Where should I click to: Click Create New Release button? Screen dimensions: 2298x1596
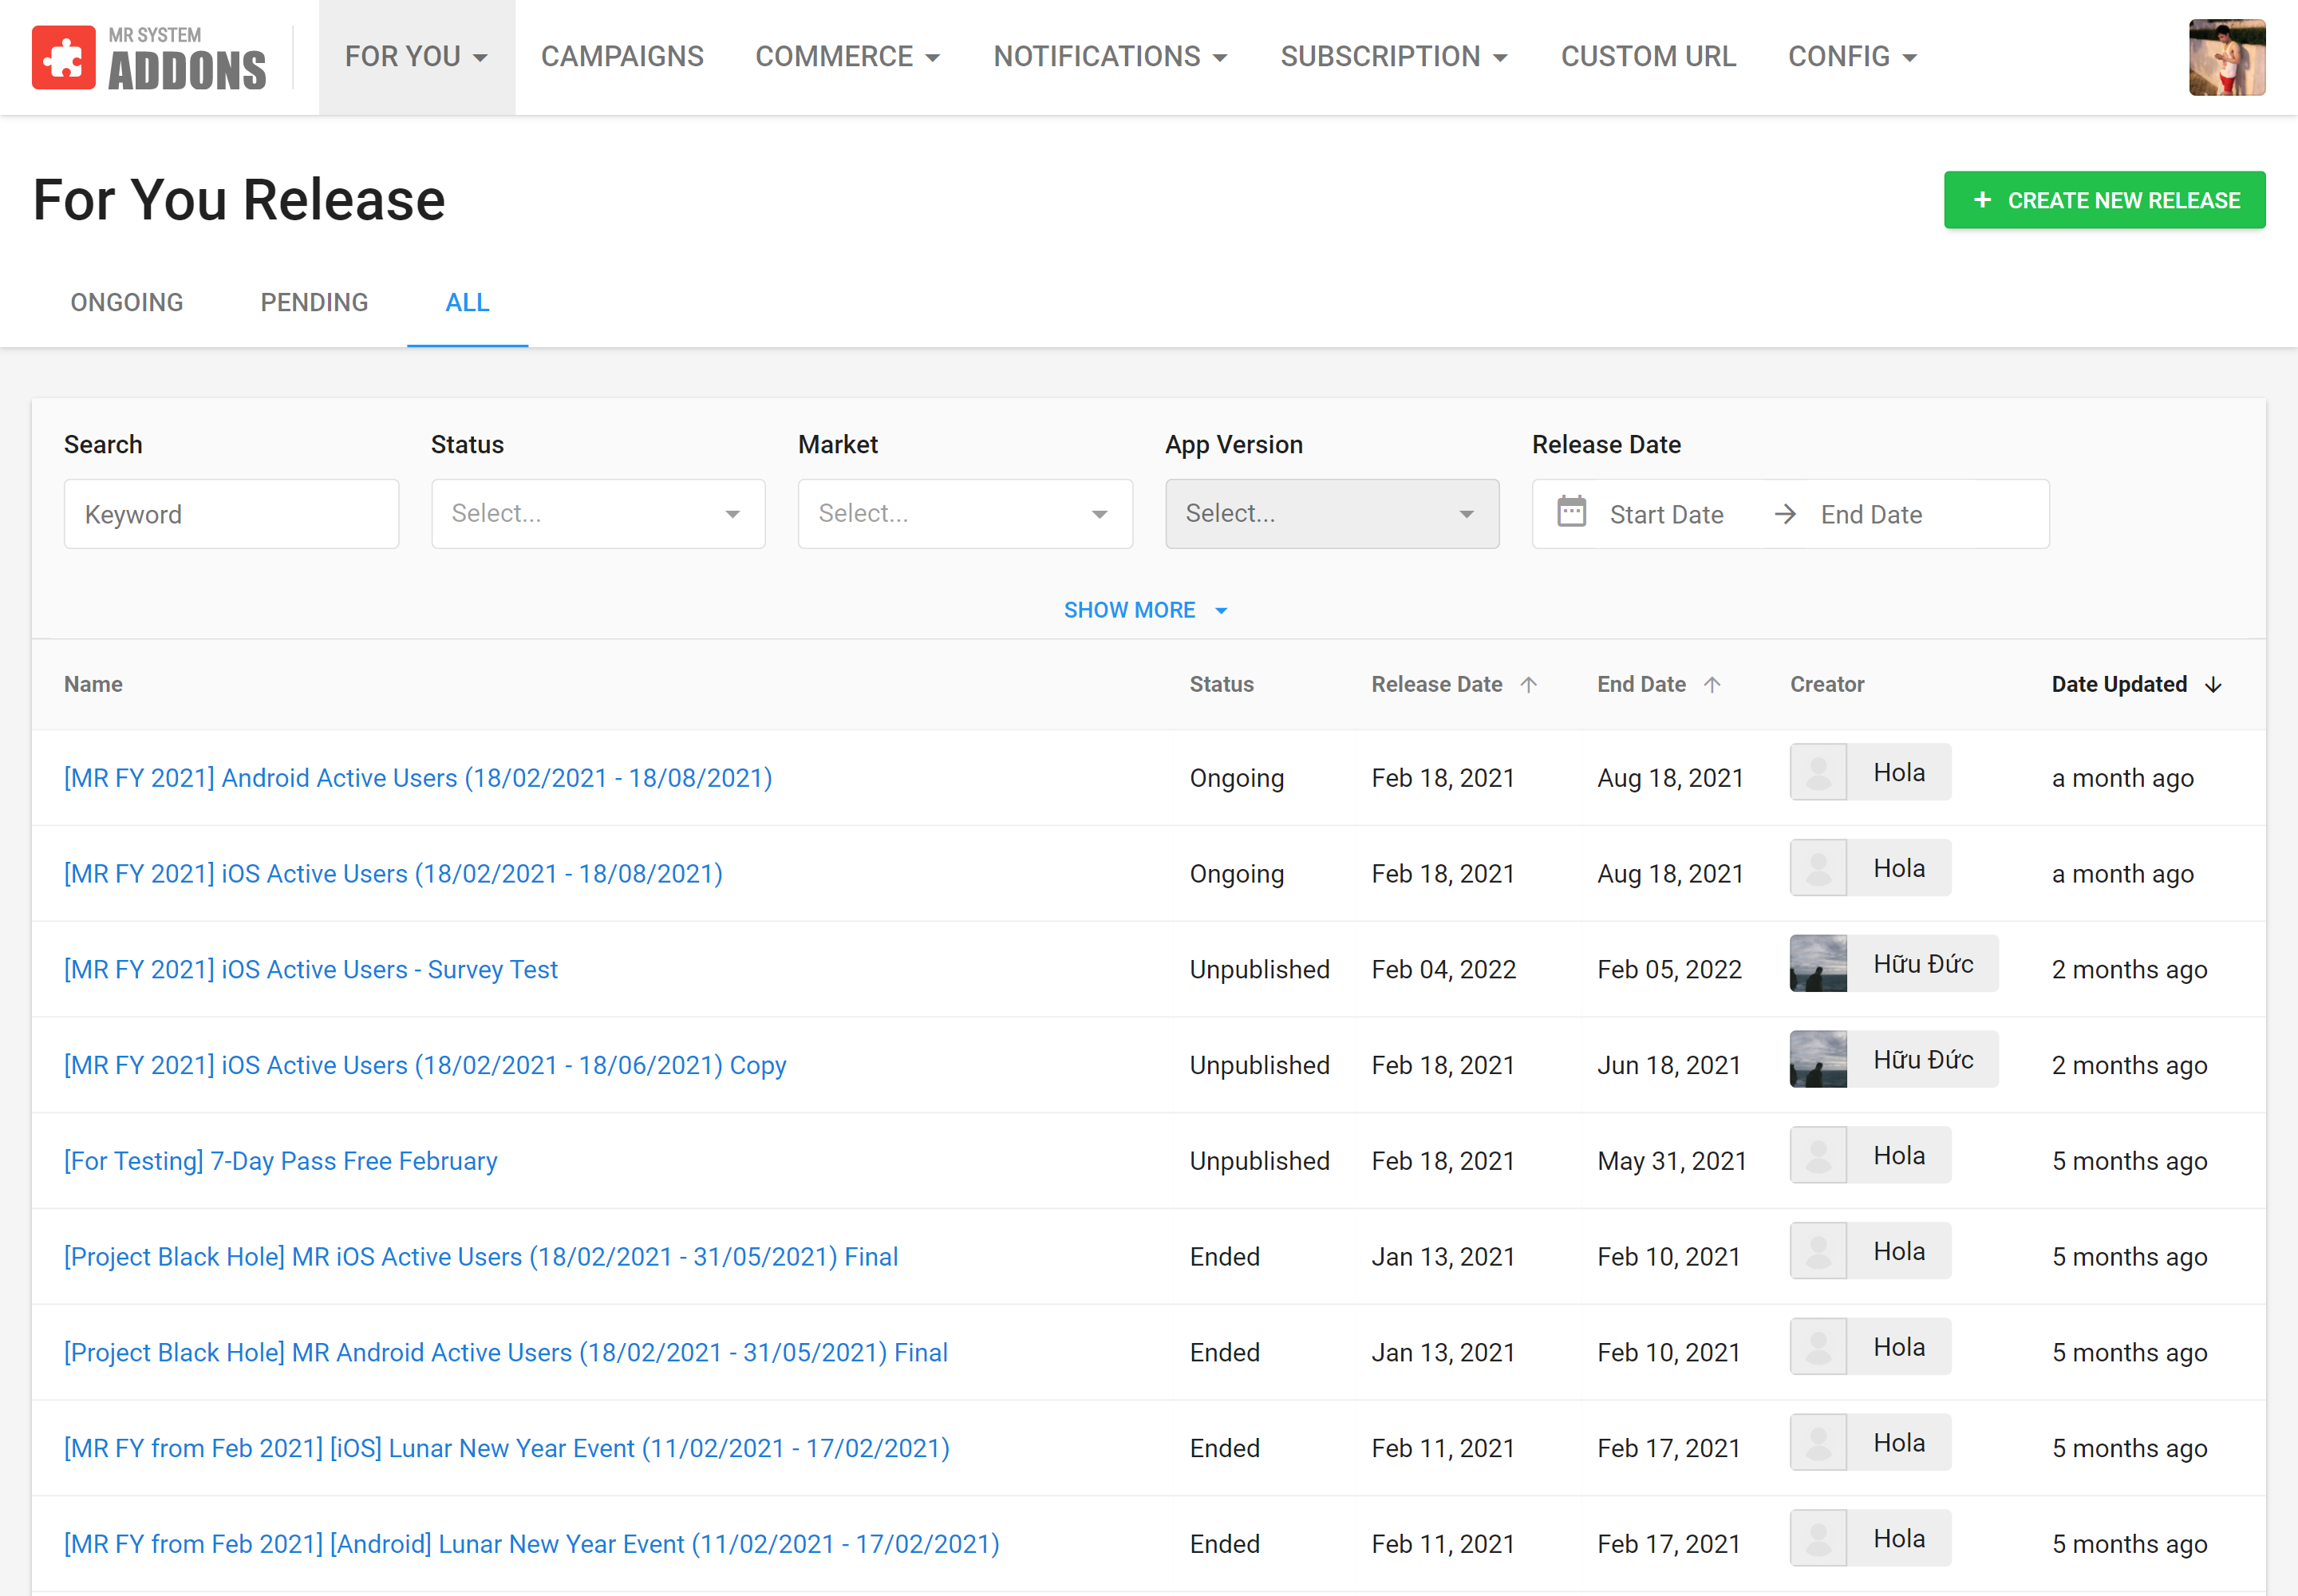pos(2104,200)
